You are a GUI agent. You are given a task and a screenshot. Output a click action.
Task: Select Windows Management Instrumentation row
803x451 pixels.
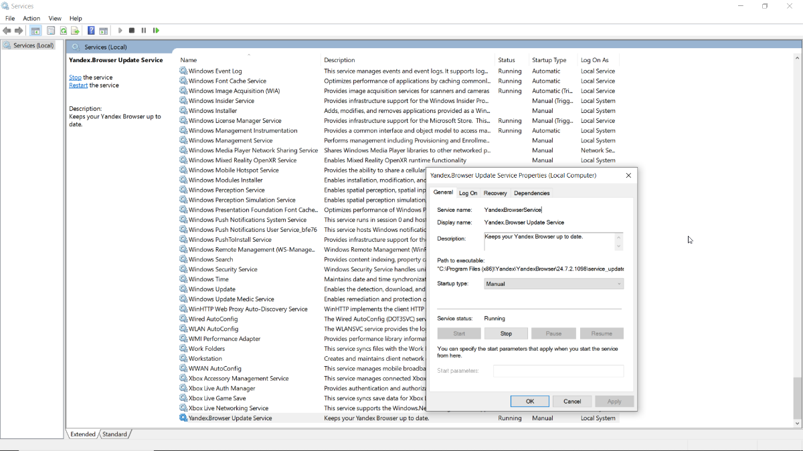(x=399, y=131)
